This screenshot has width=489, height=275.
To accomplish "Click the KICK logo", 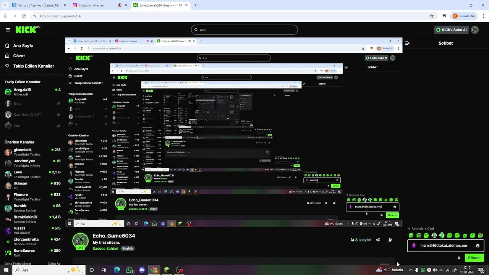I will (x=28, y=30).
